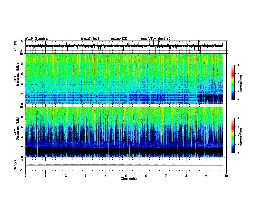Click the ch.1 color bar log(PSD) unit label
The image size is (255, 197).
[x=241, y=84]
